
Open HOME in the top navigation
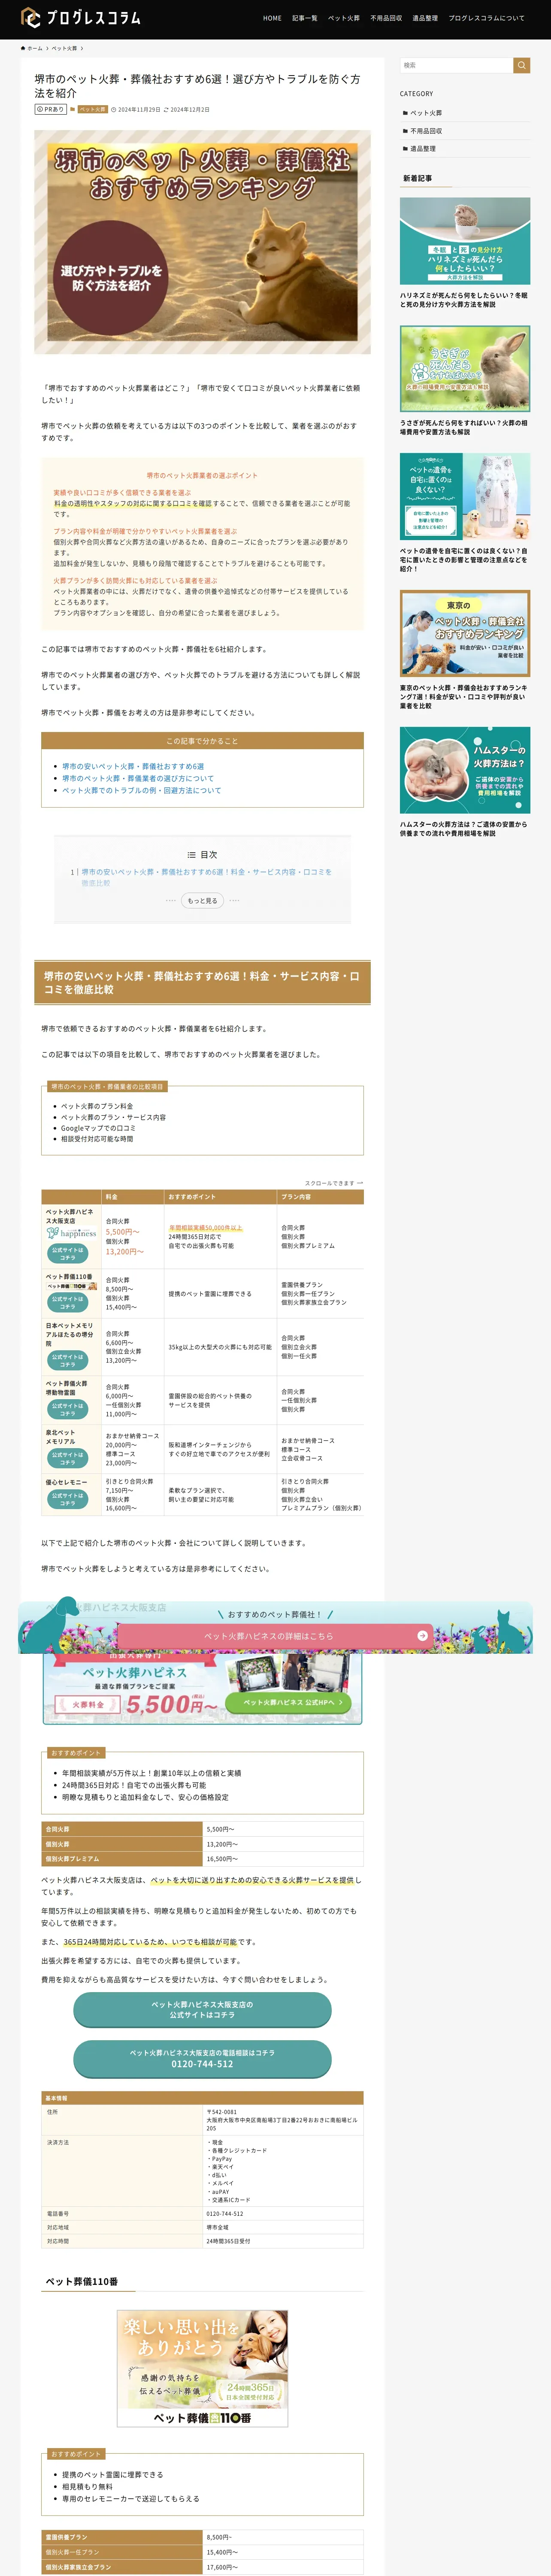tap(272, 18)
